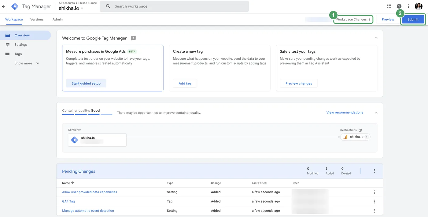Click the Last Edited column header
Image resolution: width=428 pixels, height=217 pixels.
pyautogui.click(x=259, y=183)
